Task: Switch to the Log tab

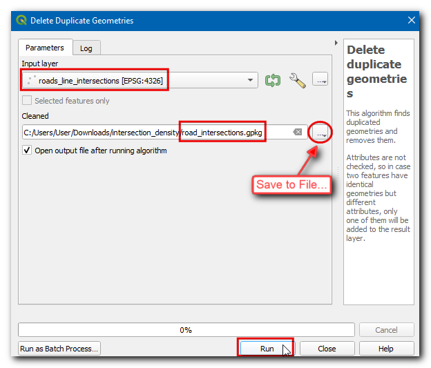Action: [x=86, y=48]
